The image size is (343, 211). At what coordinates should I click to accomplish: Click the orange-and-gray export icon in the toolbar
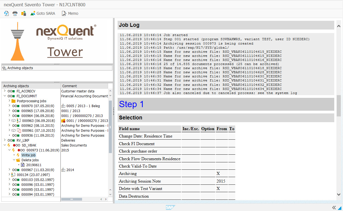point(24,13)
